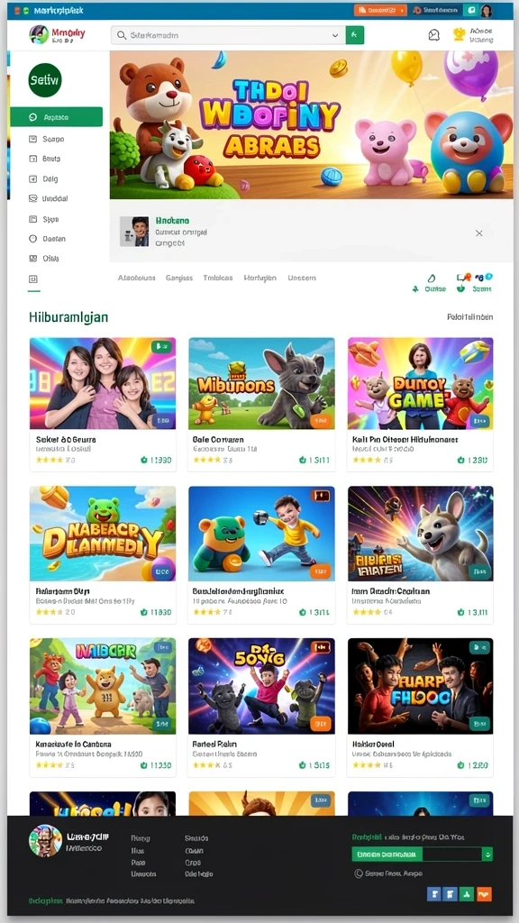Switch to the Alaoolune tab

point(137,278)
